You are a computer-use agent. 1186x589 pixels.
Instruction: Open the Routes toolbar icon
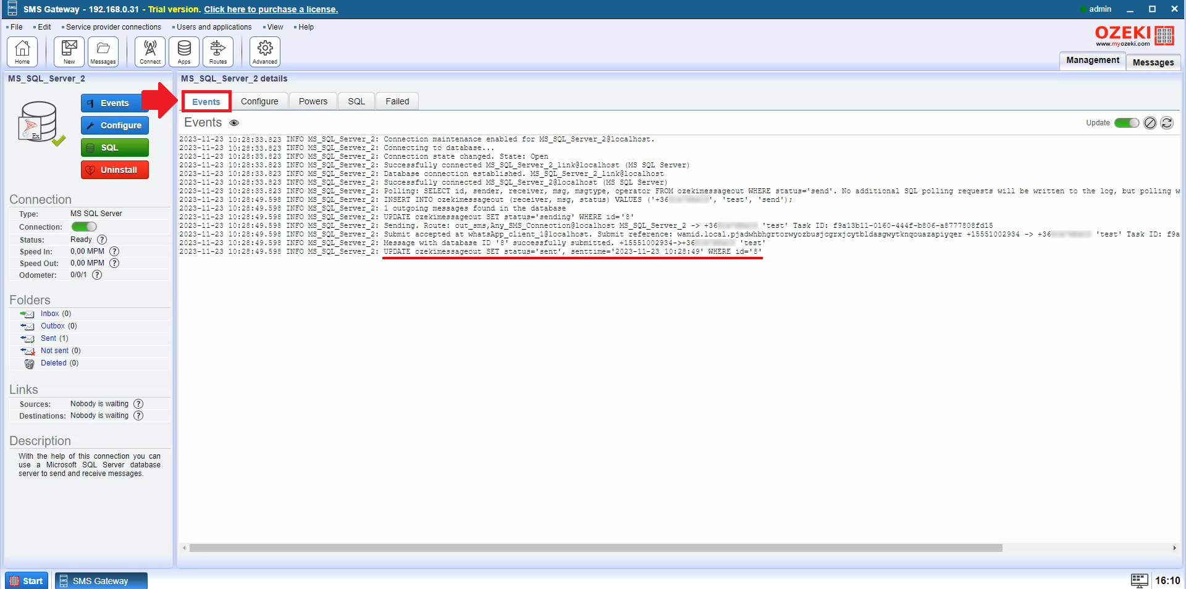coord(218,51)
